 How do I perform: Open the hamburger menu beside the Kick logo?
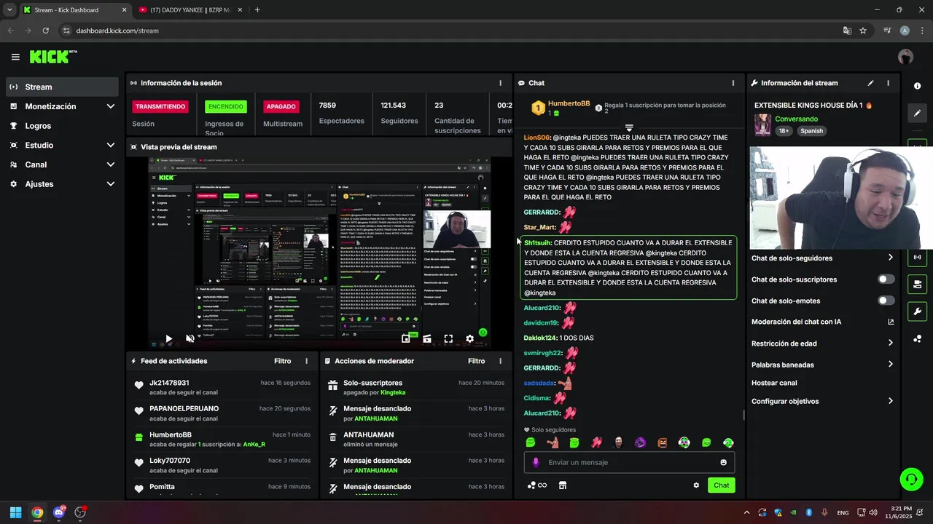(15, 57)
